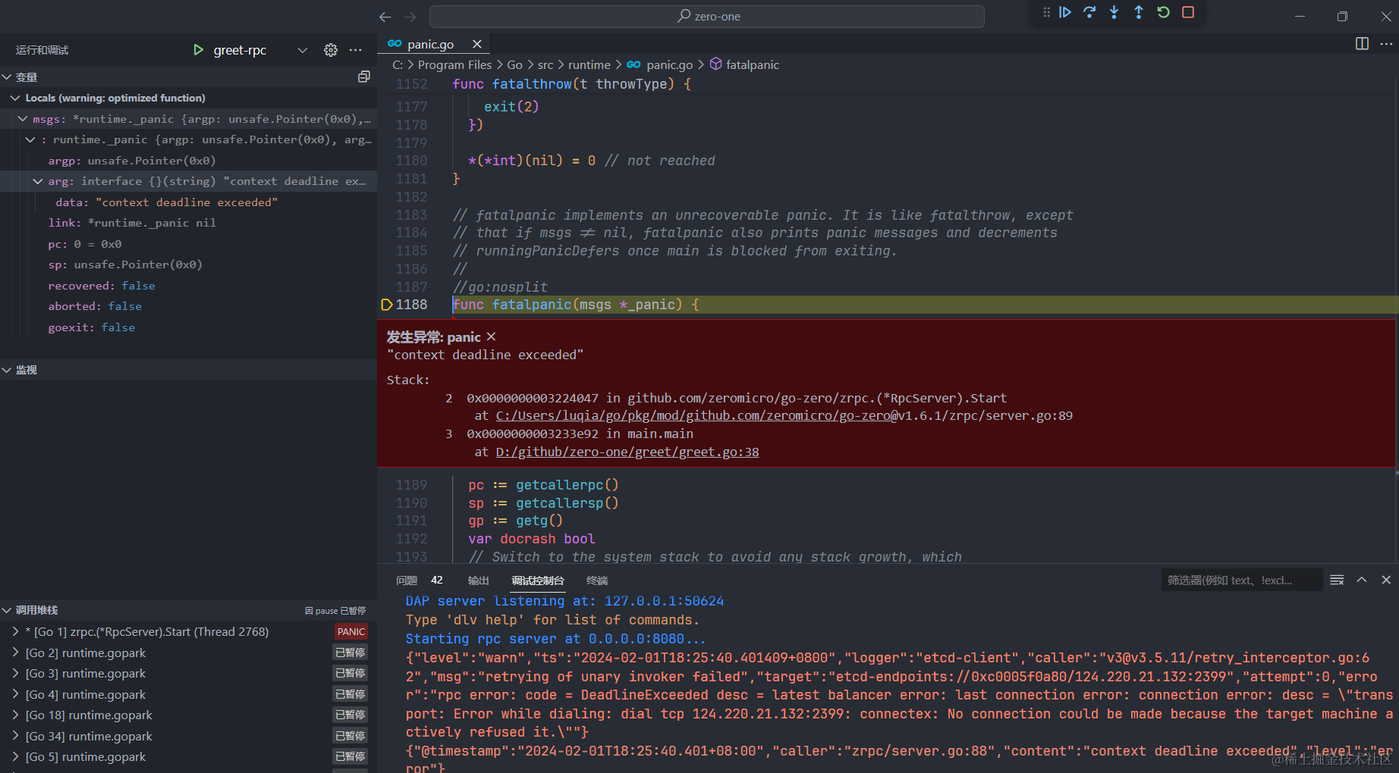
Task: Open the 问题 tab
Action: [407, 581]
